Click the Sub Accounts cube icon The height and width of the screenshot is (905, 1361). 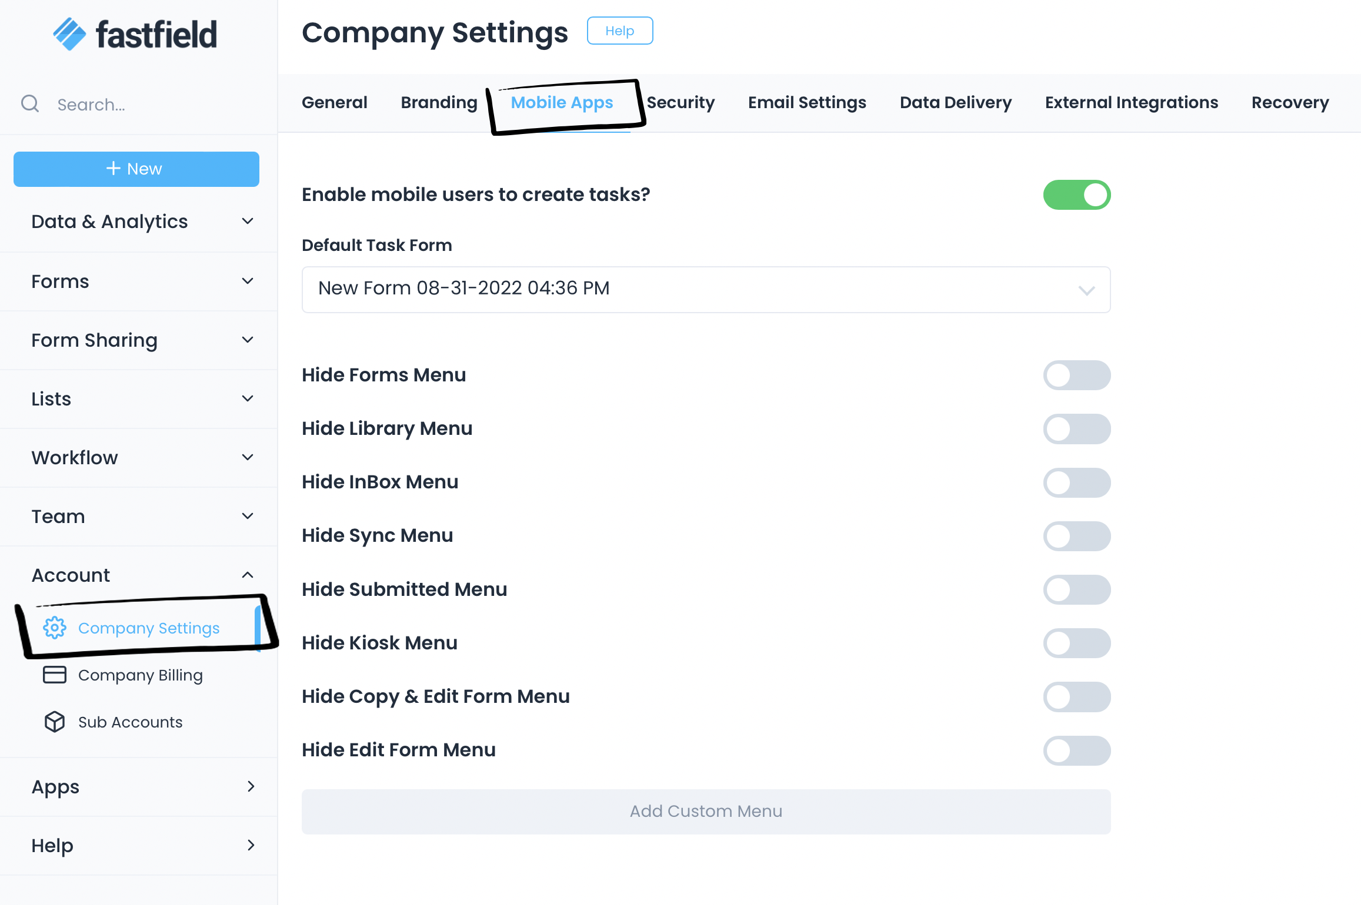click(x=55, y=722)
